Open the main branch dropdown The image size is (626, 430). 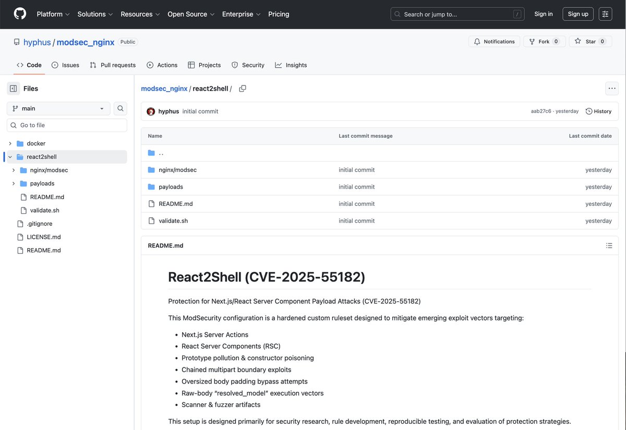pos(58,107)
